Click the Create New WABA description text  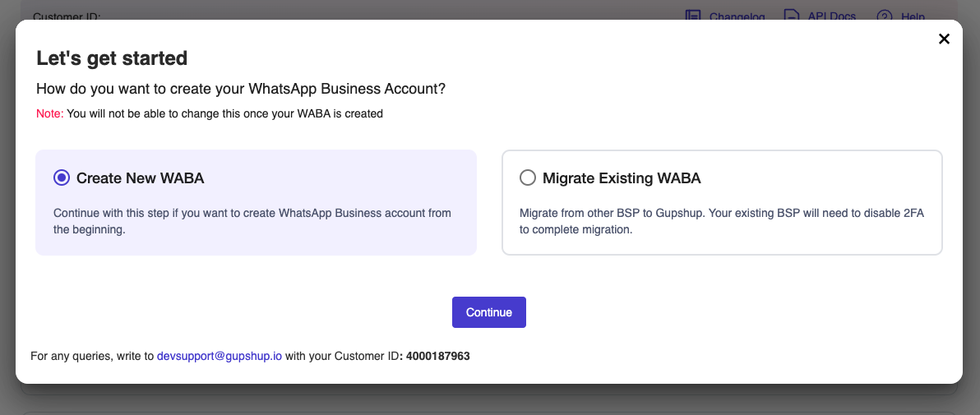(252, 221)
